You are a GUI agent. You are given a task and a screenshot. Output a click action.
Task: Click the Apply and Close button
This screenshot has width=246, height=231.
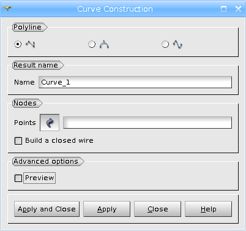(x=47, y=209)
